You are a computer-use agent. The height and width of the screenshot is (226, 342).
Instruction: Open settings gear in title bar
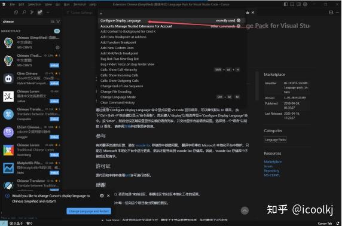click(x=306, y=4)
